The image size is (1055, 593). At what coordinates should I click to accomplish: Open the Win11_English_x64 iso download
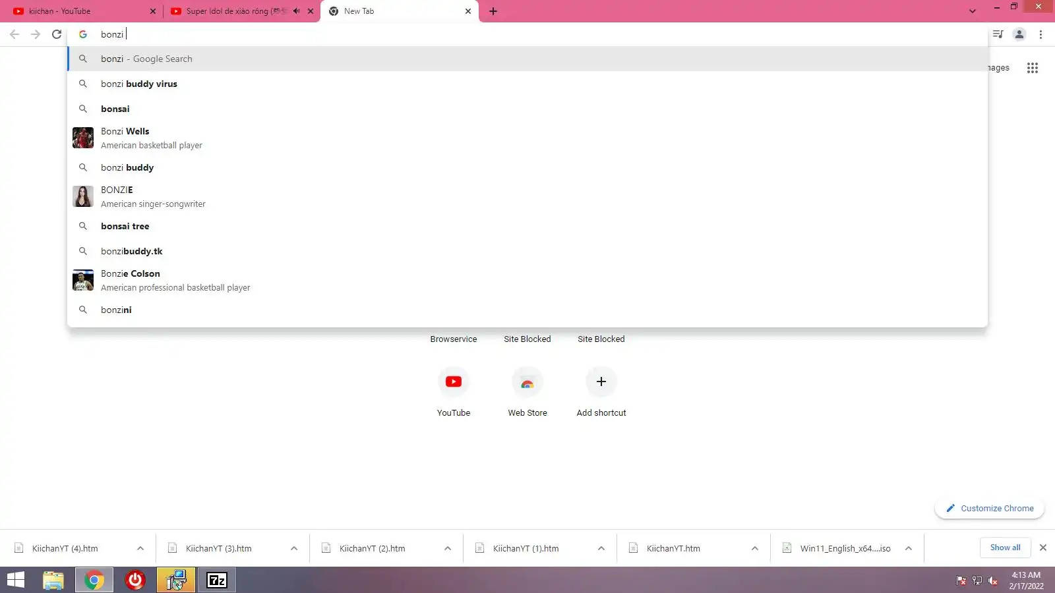click(x=845, y=548)
